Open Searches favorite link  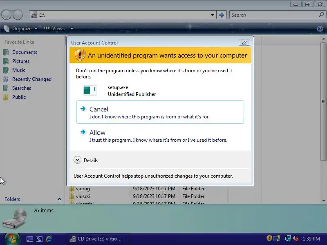(22, 88)
